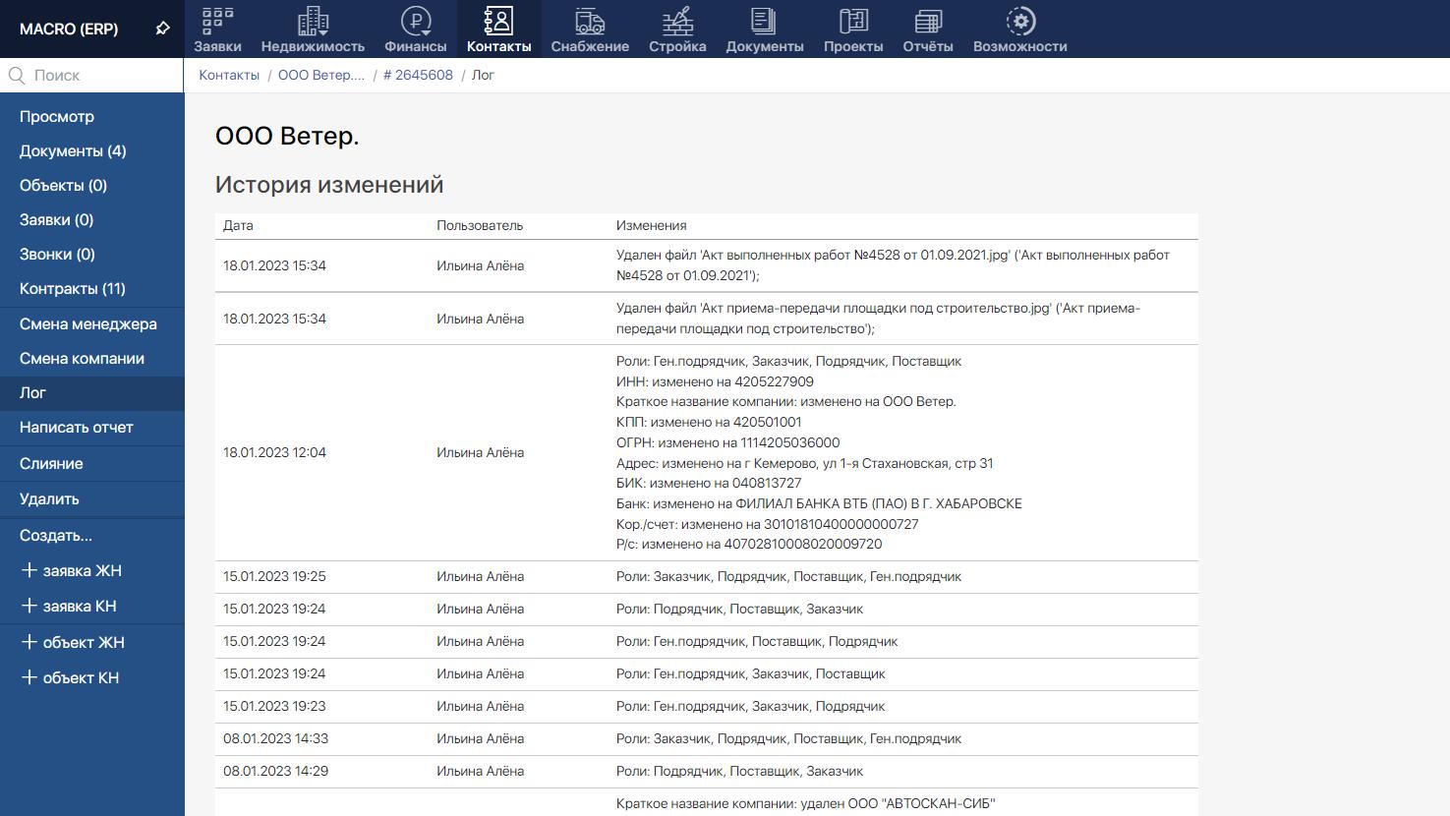
Task: Open the Заявки section icon
Action: (x=217, y=22)
